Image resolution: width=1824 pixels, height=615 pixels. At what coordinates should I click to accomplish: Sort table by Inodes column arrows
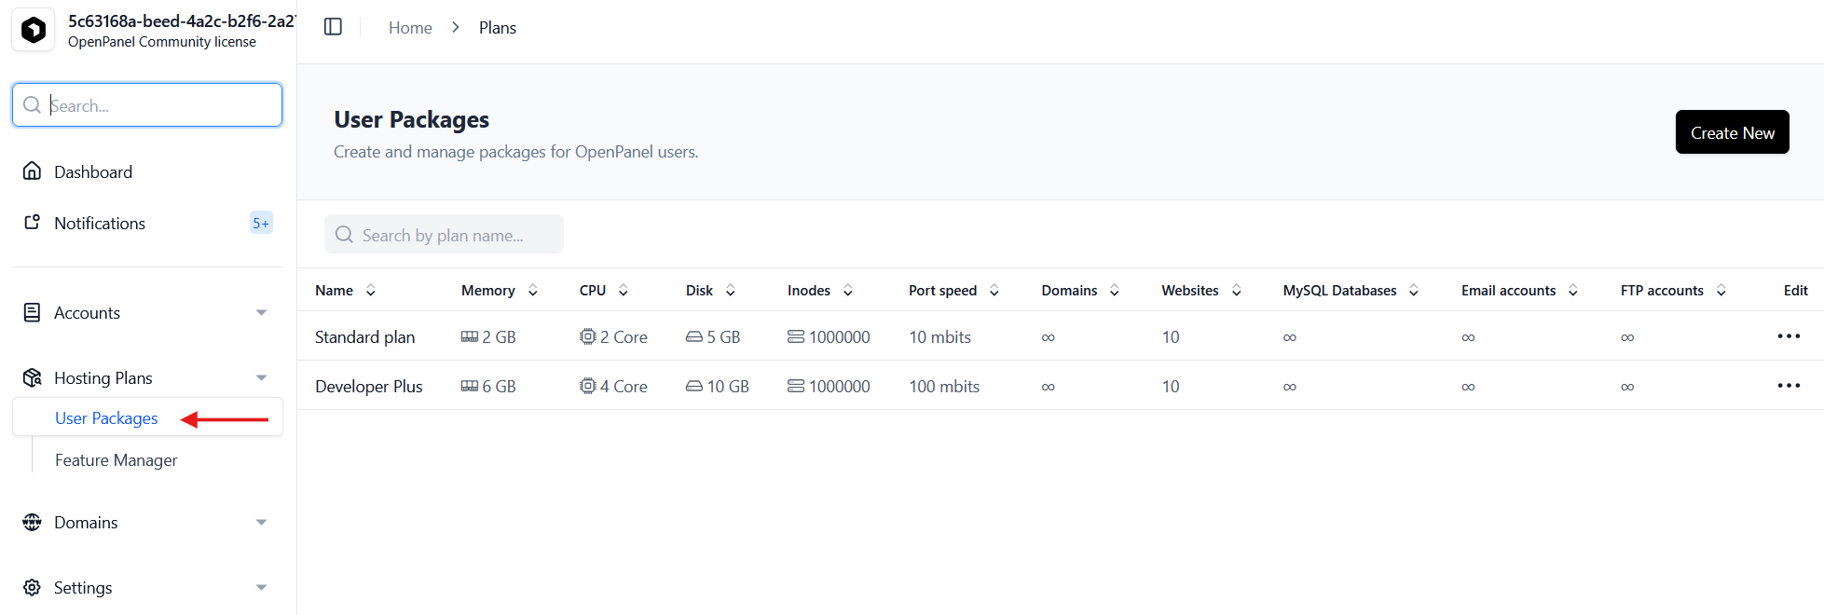point(848,291)
